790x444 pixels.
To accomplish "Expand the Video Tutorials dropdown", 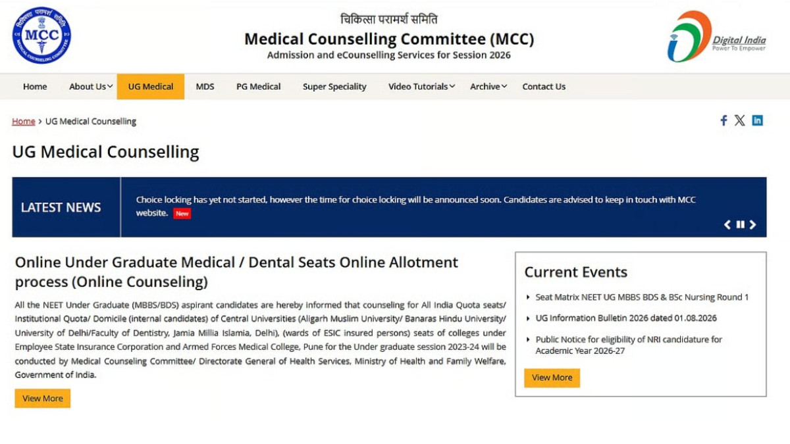I will click(x=421, y=87).
